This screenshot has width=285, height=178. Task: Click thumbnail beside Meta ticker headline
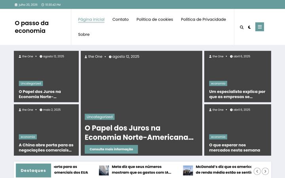click(104, 170)
